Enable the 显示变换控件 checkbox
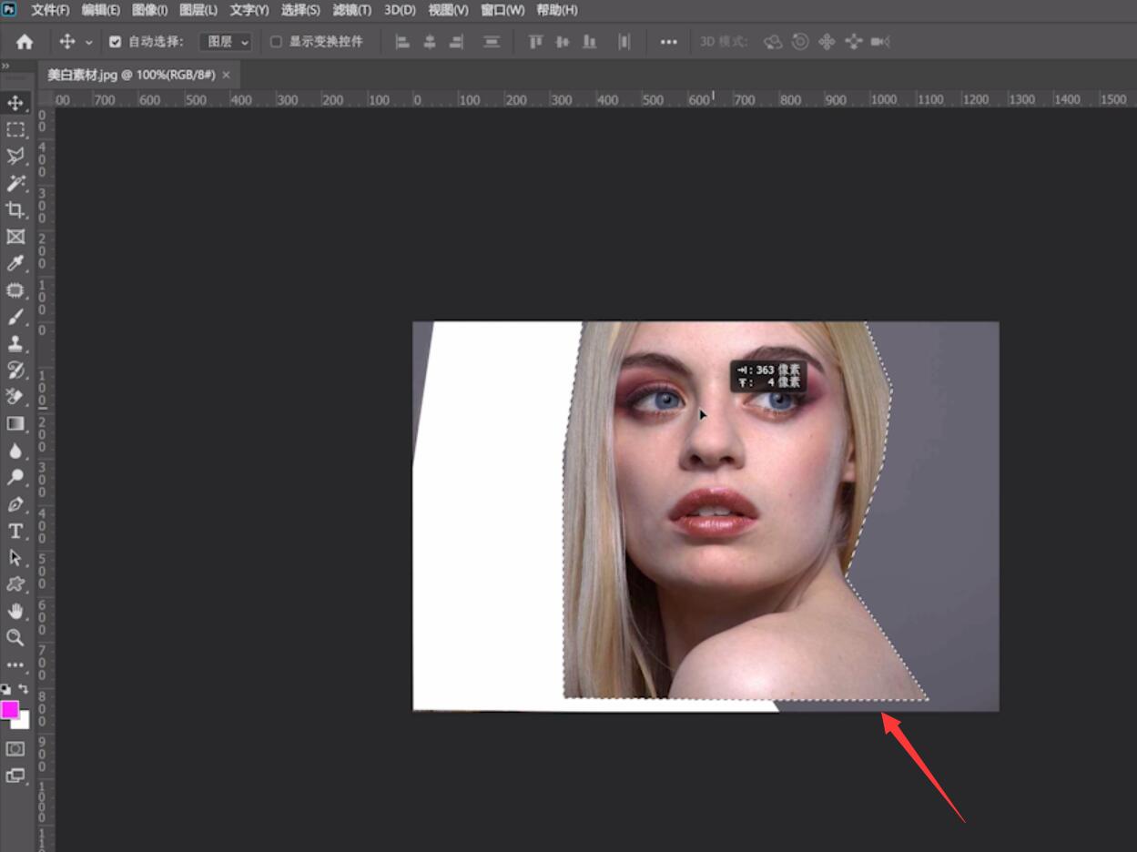The width and height of the screenshot is (1137, 852). (x=277, y=42)
